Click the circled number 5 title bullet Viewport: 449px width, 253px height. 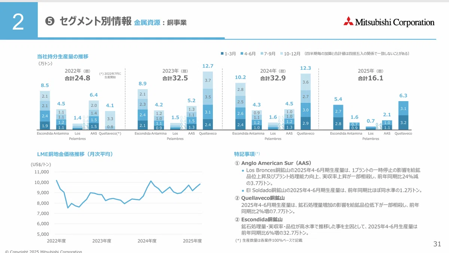tap(49, 22)
